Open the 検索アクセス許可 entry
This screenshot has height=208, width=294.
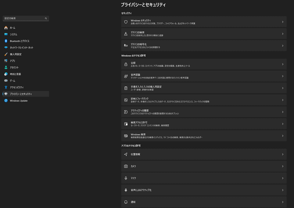point(204,124)
